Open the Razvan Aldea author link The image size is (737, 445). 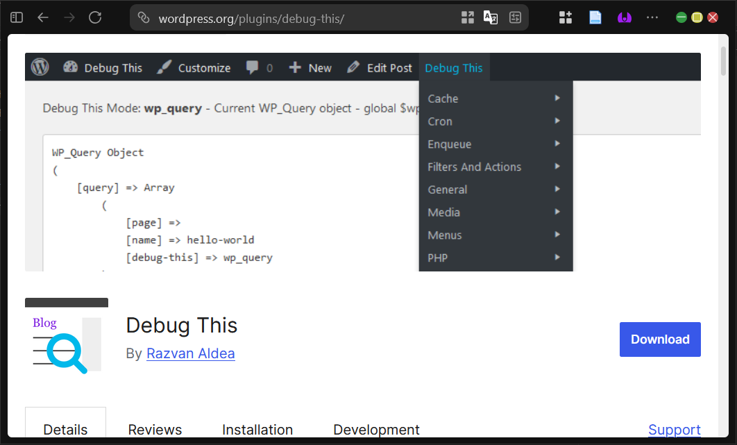(x=190, y=353)
